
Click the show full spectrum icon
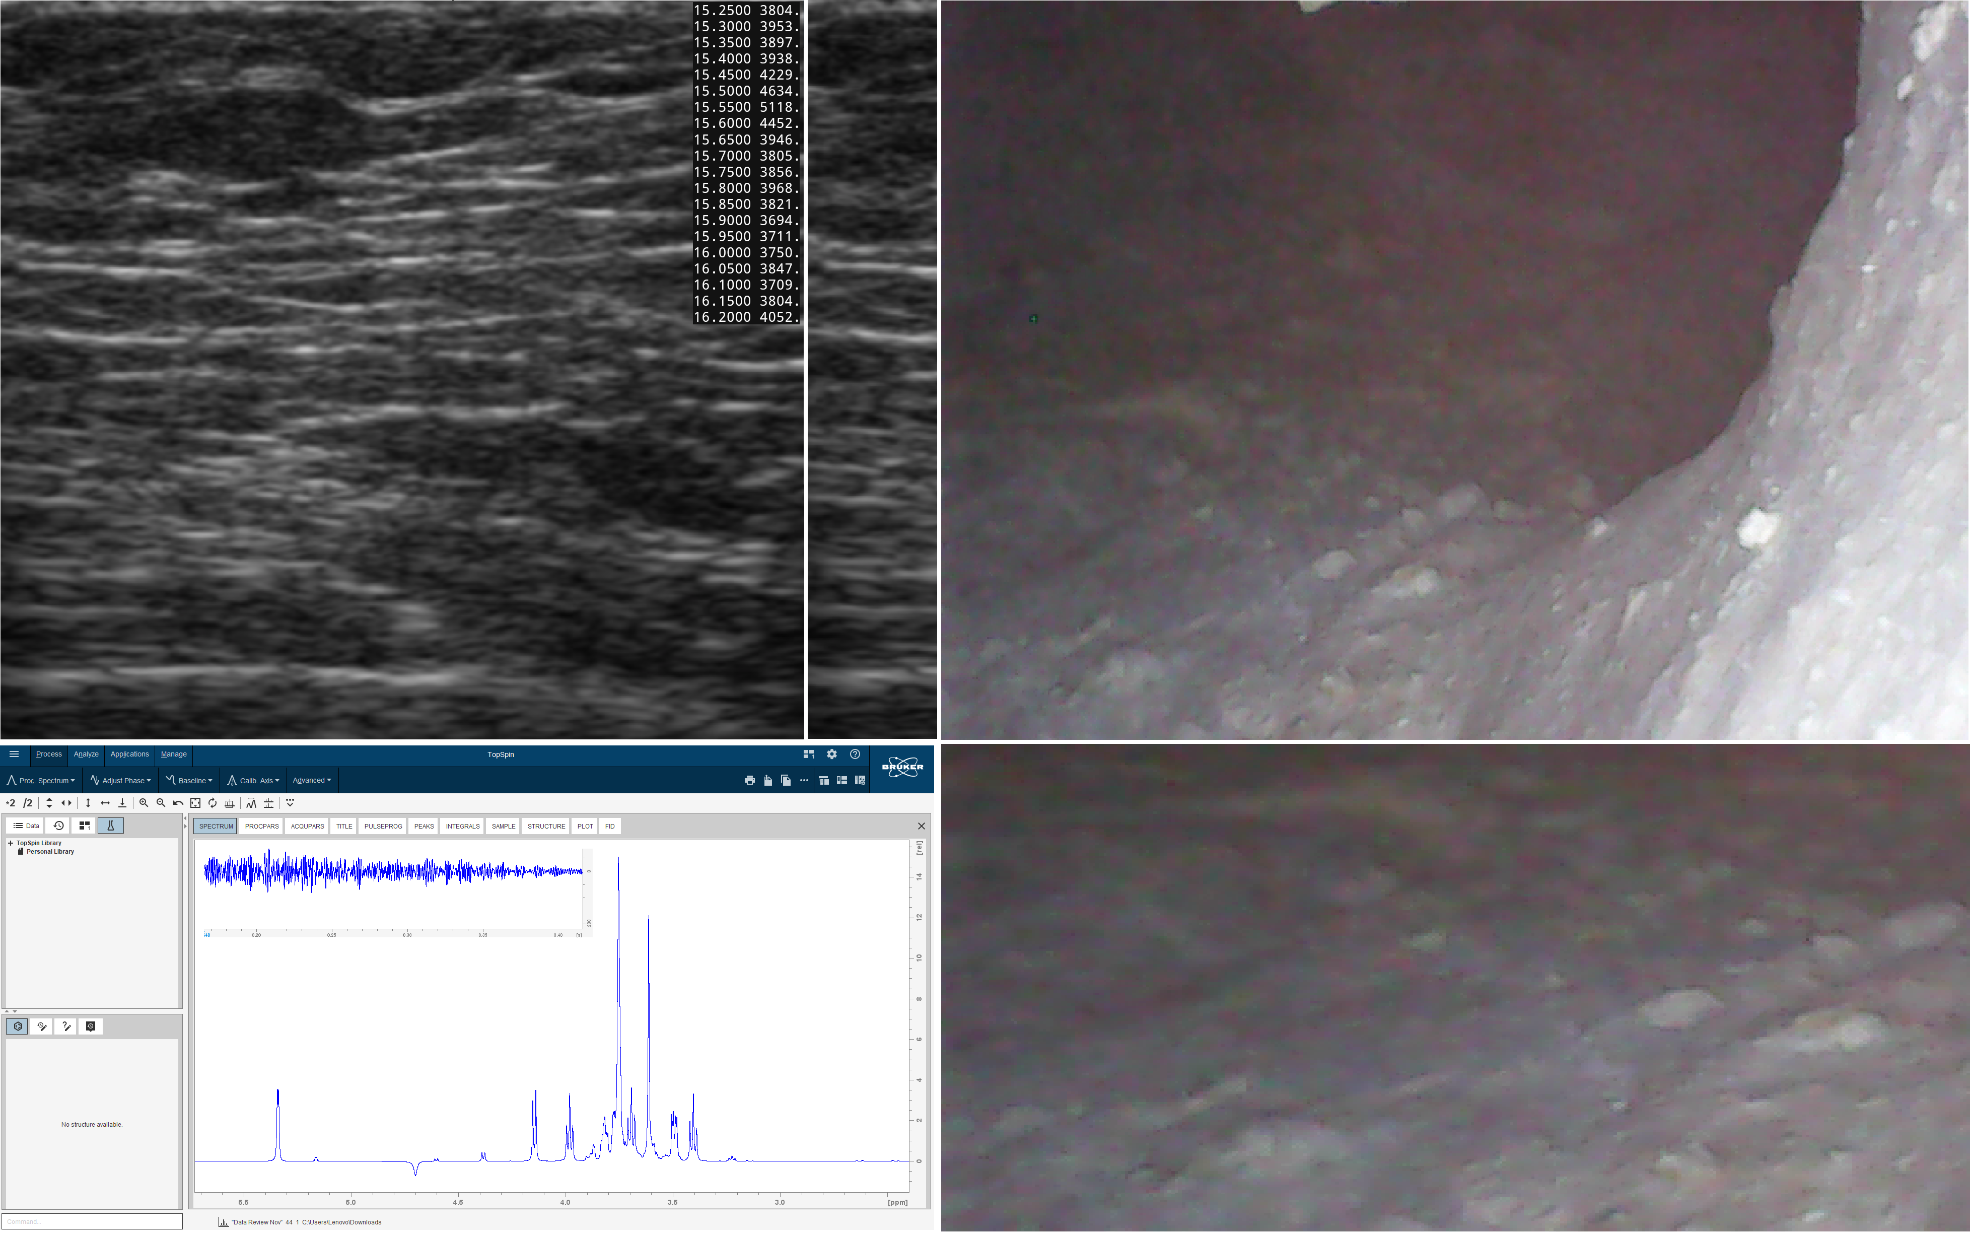(195, 803)
